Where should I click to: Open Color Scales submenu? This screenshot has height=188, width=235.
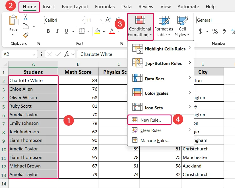click(x=161, y=93)
